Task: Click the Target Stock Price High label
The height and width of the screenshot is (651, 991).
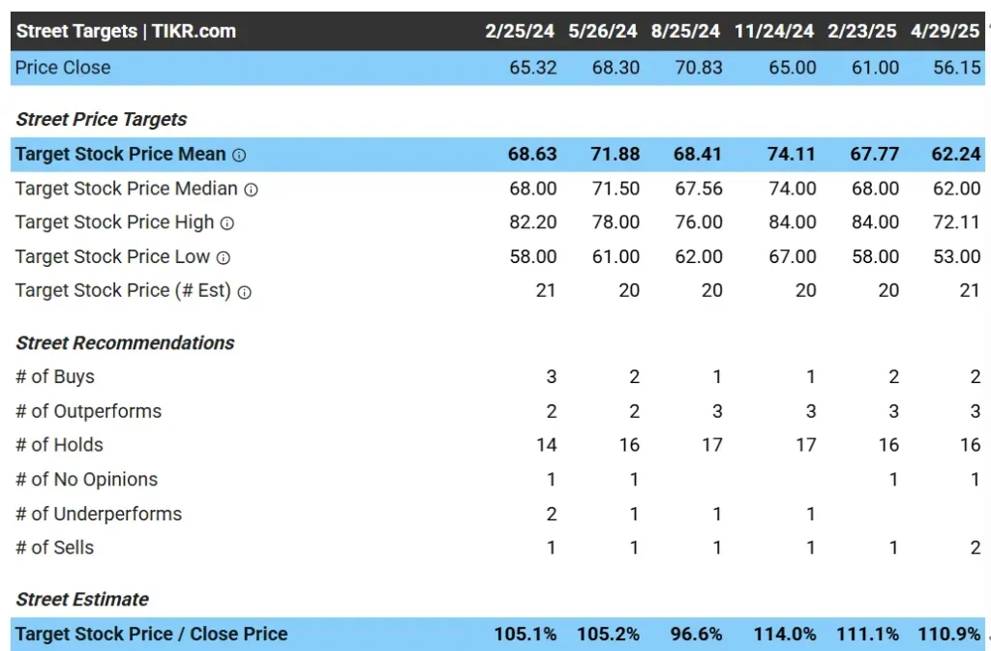Action: [x=114, y=222]
